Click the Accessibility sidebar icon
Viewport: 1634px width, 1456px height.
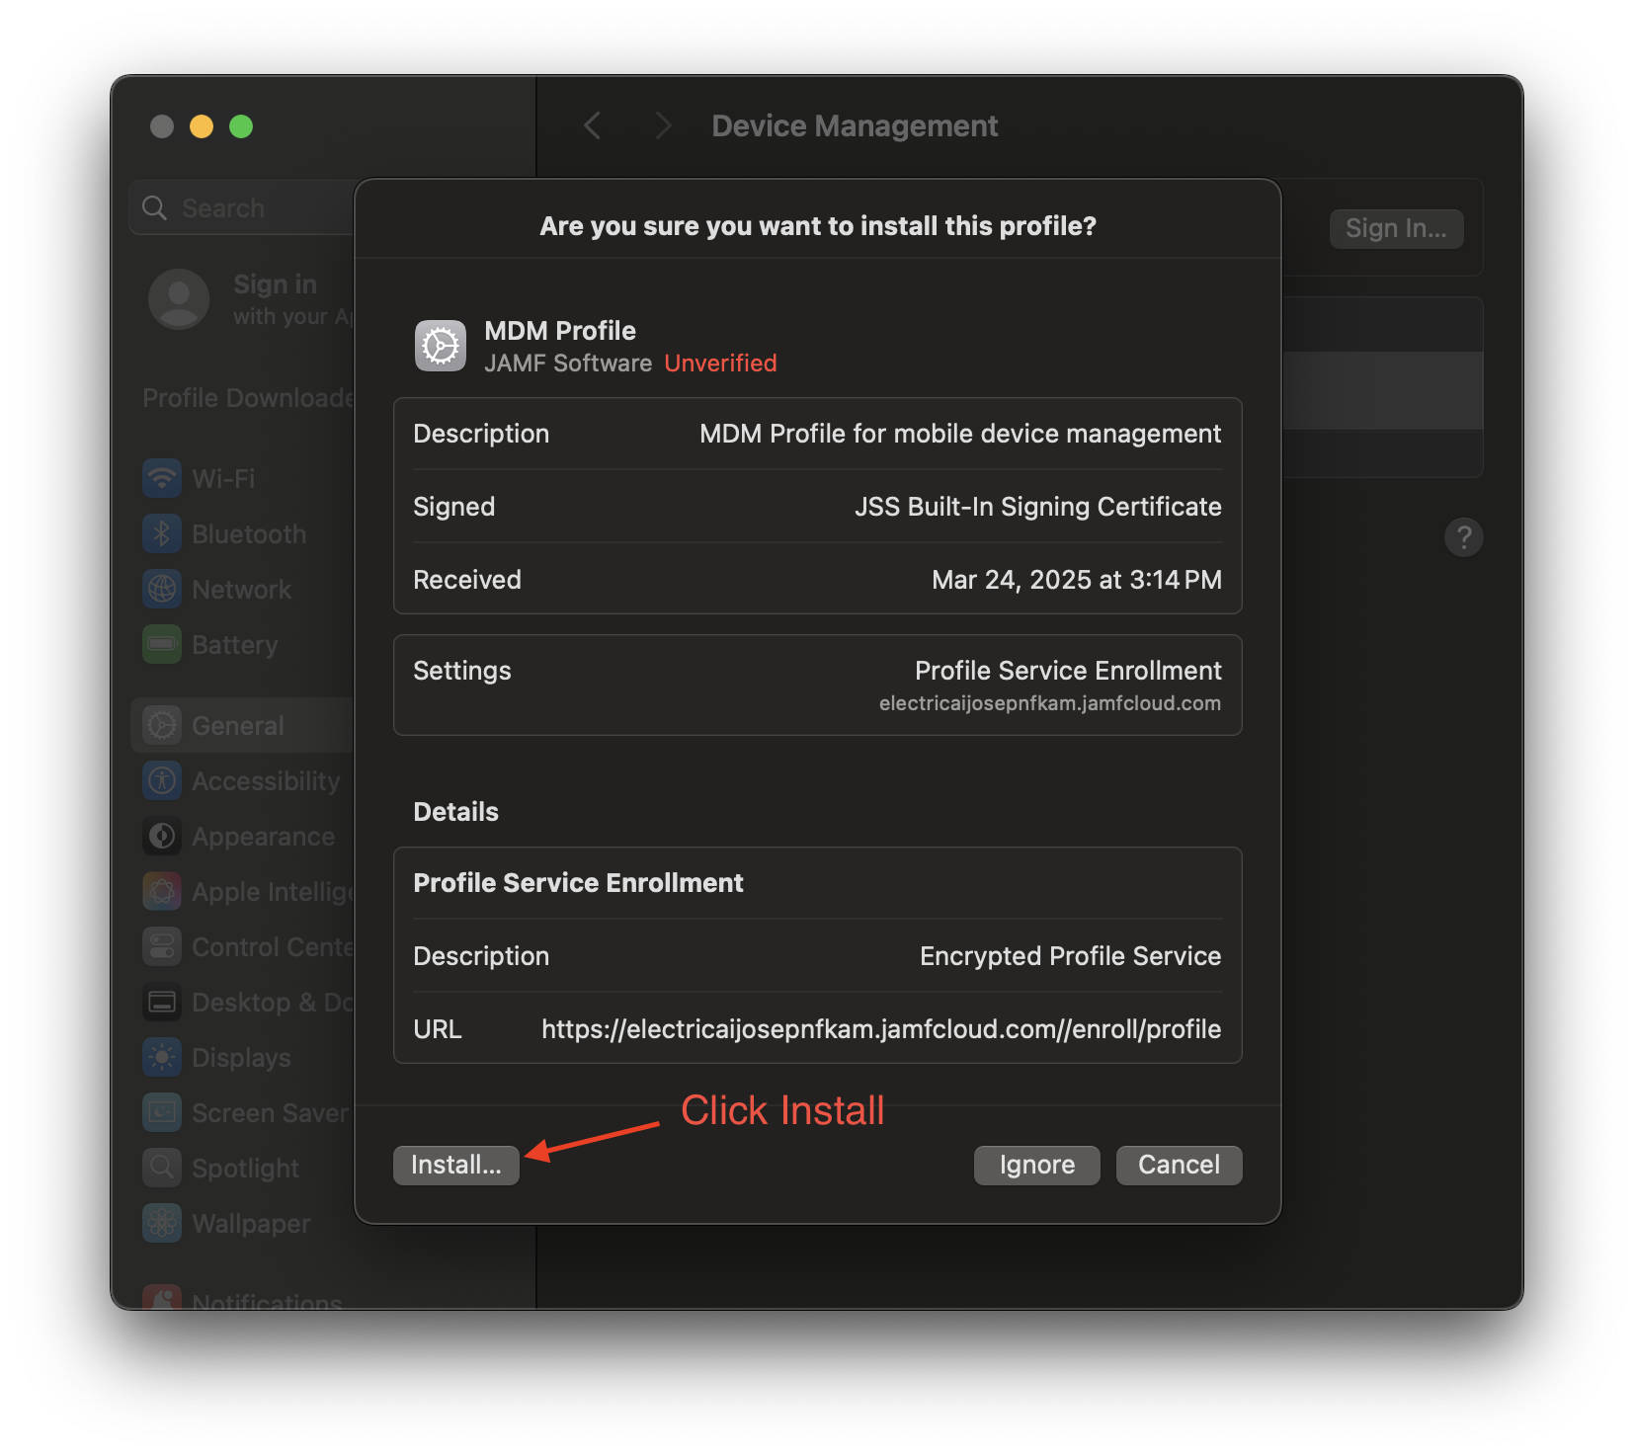pyautogui.click(x=162, y=781)
